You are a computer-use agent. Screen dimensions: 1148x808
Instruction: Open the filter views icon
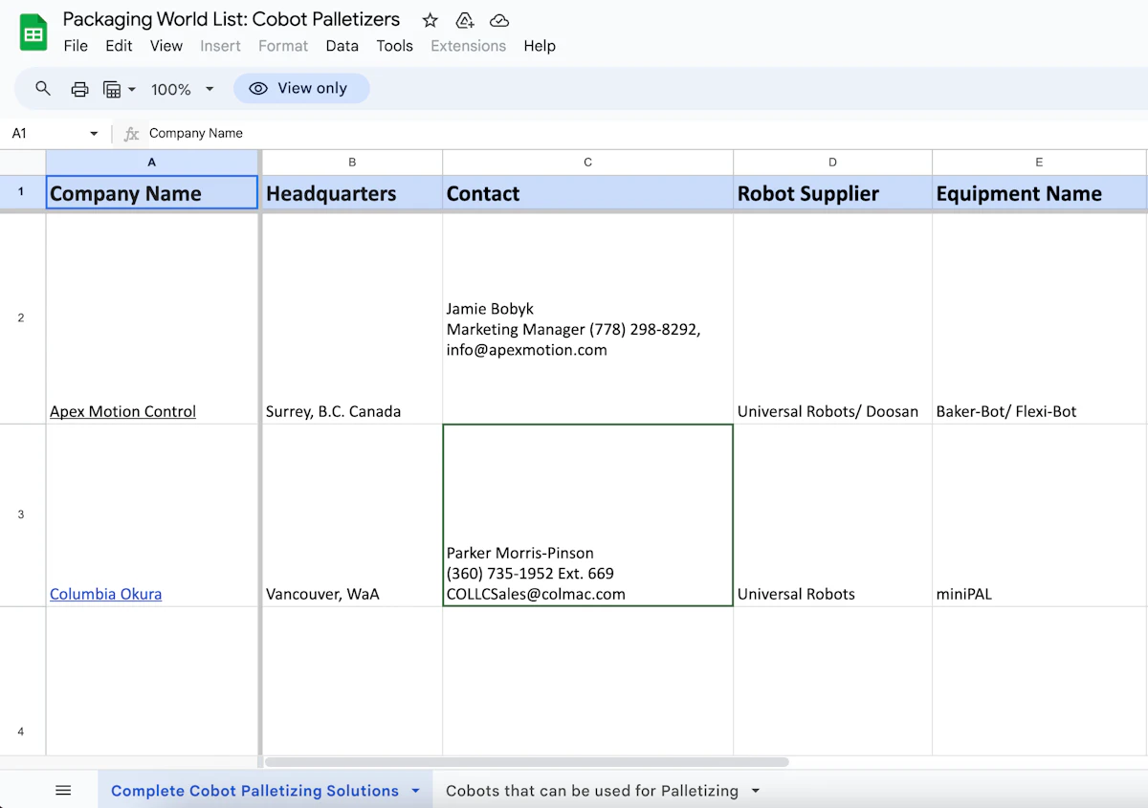pyautogui.click(x=112, y=89)
